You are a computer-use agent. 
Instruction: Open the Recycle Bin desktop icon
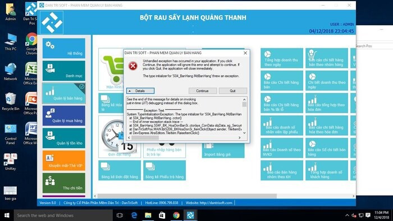pyautogui.click(x=10, y=102)
